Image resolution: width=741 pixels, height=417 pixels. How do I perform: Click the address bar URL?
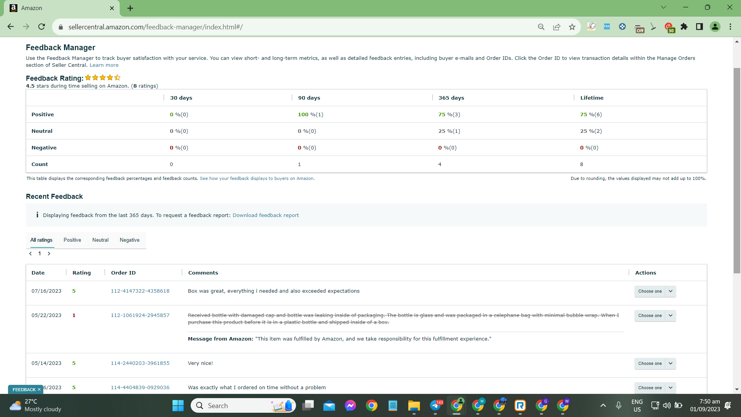[x=156, y=27]
